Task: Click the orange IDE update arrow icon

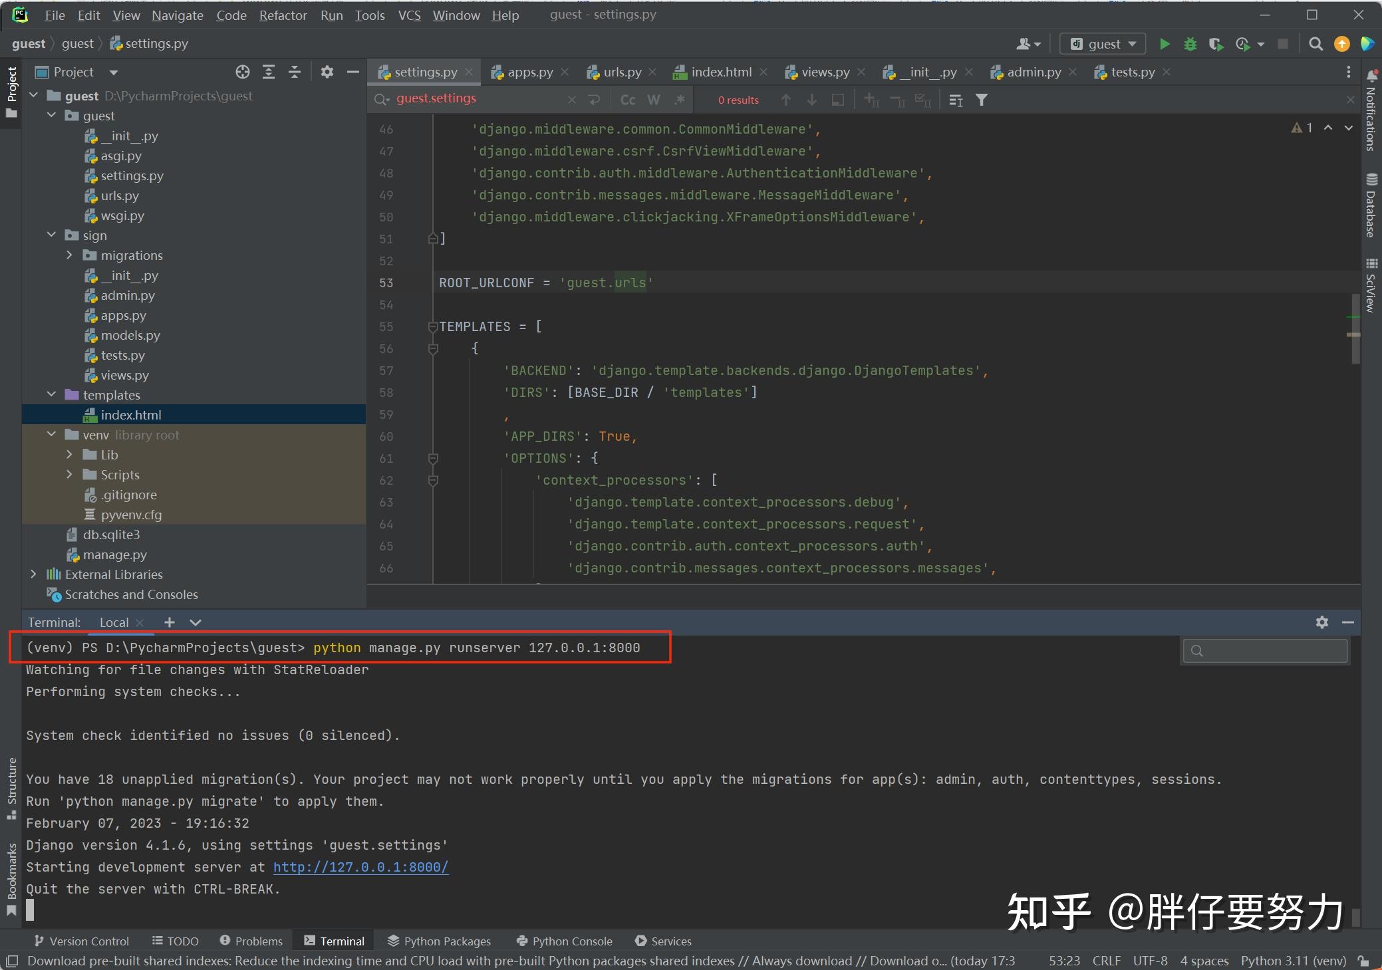Action: point(1342,44)
